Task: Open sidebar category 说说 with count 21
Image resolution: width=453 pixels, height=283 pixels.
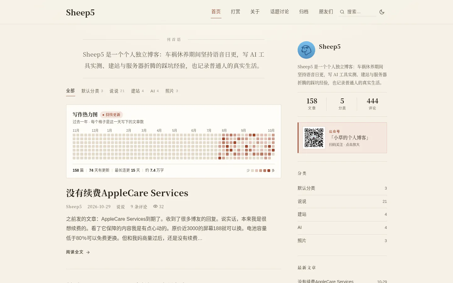Action: click(342, 202)
